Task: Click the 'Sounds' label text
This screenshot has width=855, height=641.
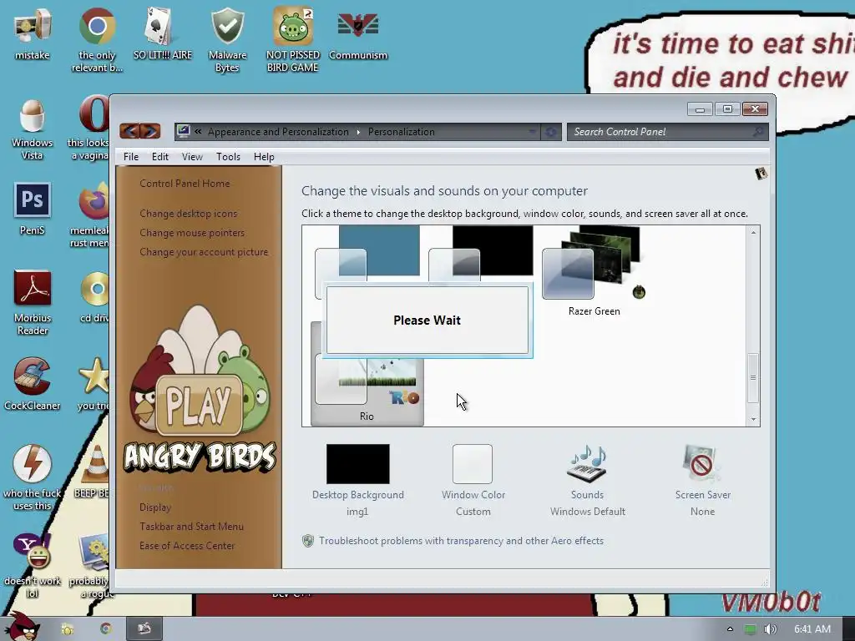Action: point(587,495)
